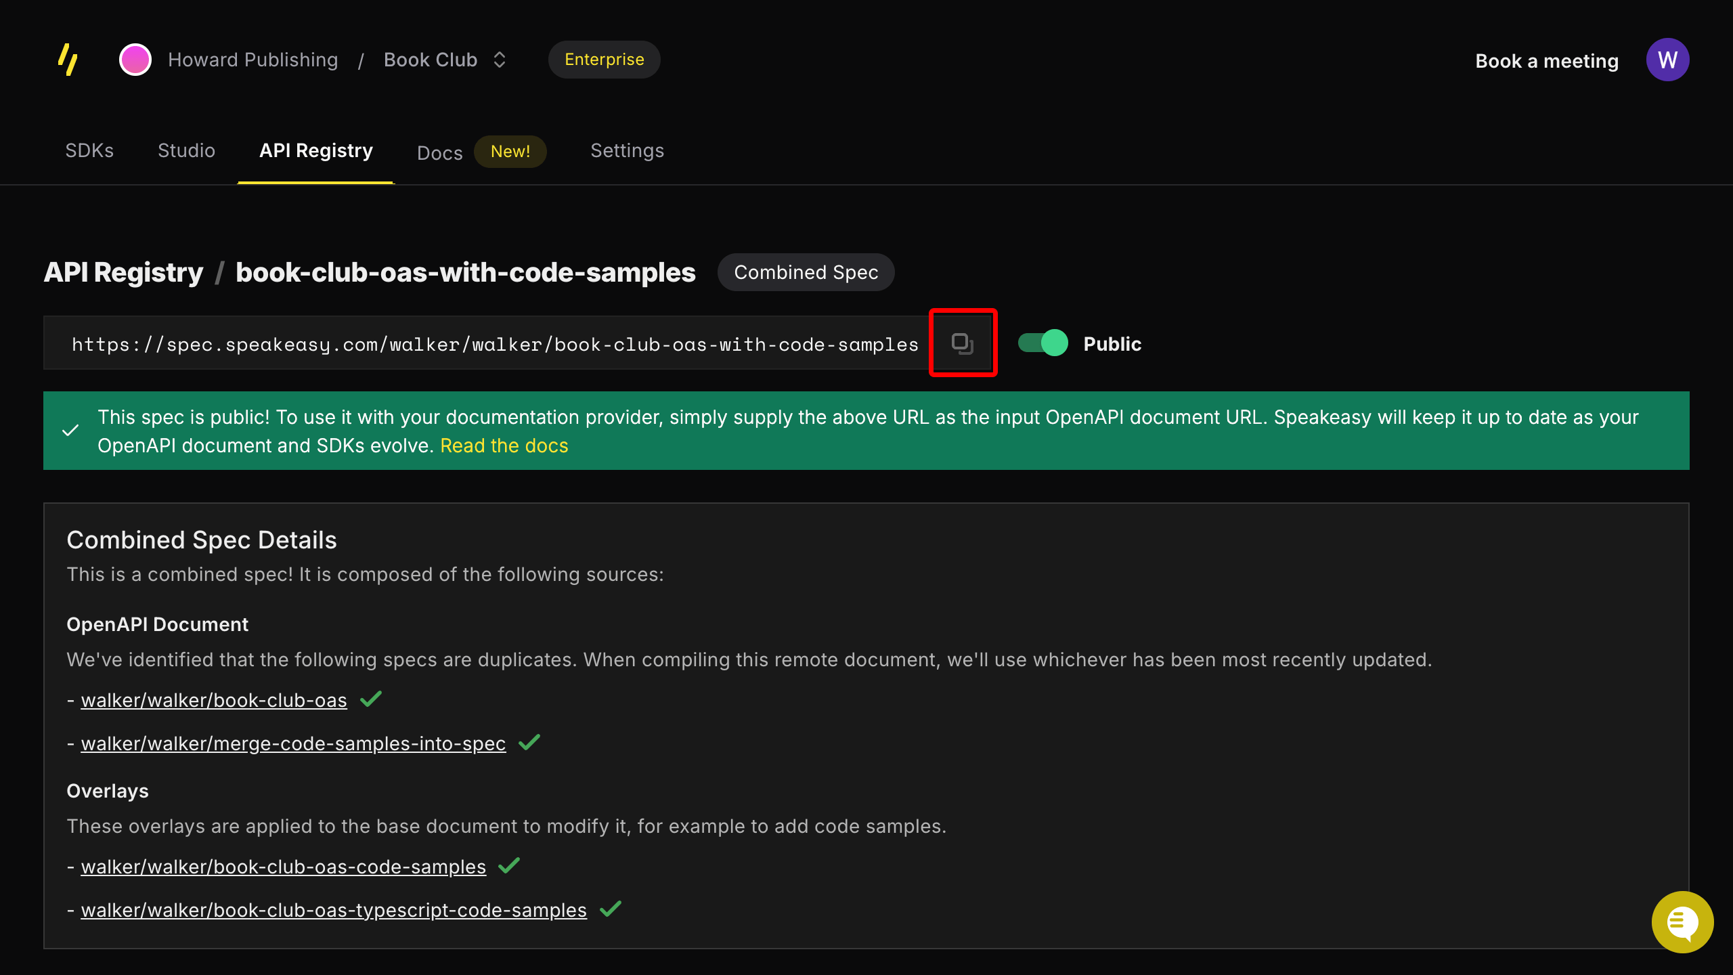Click the New! badge beside Docs
Viewport: 1733px width, 975px height.
click(x=510, y=151)
